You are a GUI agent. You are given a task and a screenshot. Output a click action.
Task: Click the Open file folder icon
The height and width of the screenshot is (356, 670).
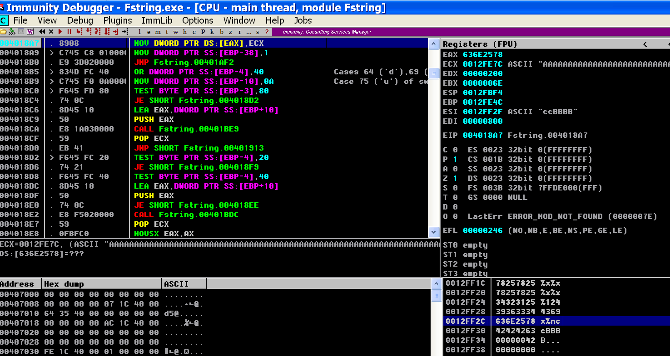pyautogui.click(x=3, y=32)
